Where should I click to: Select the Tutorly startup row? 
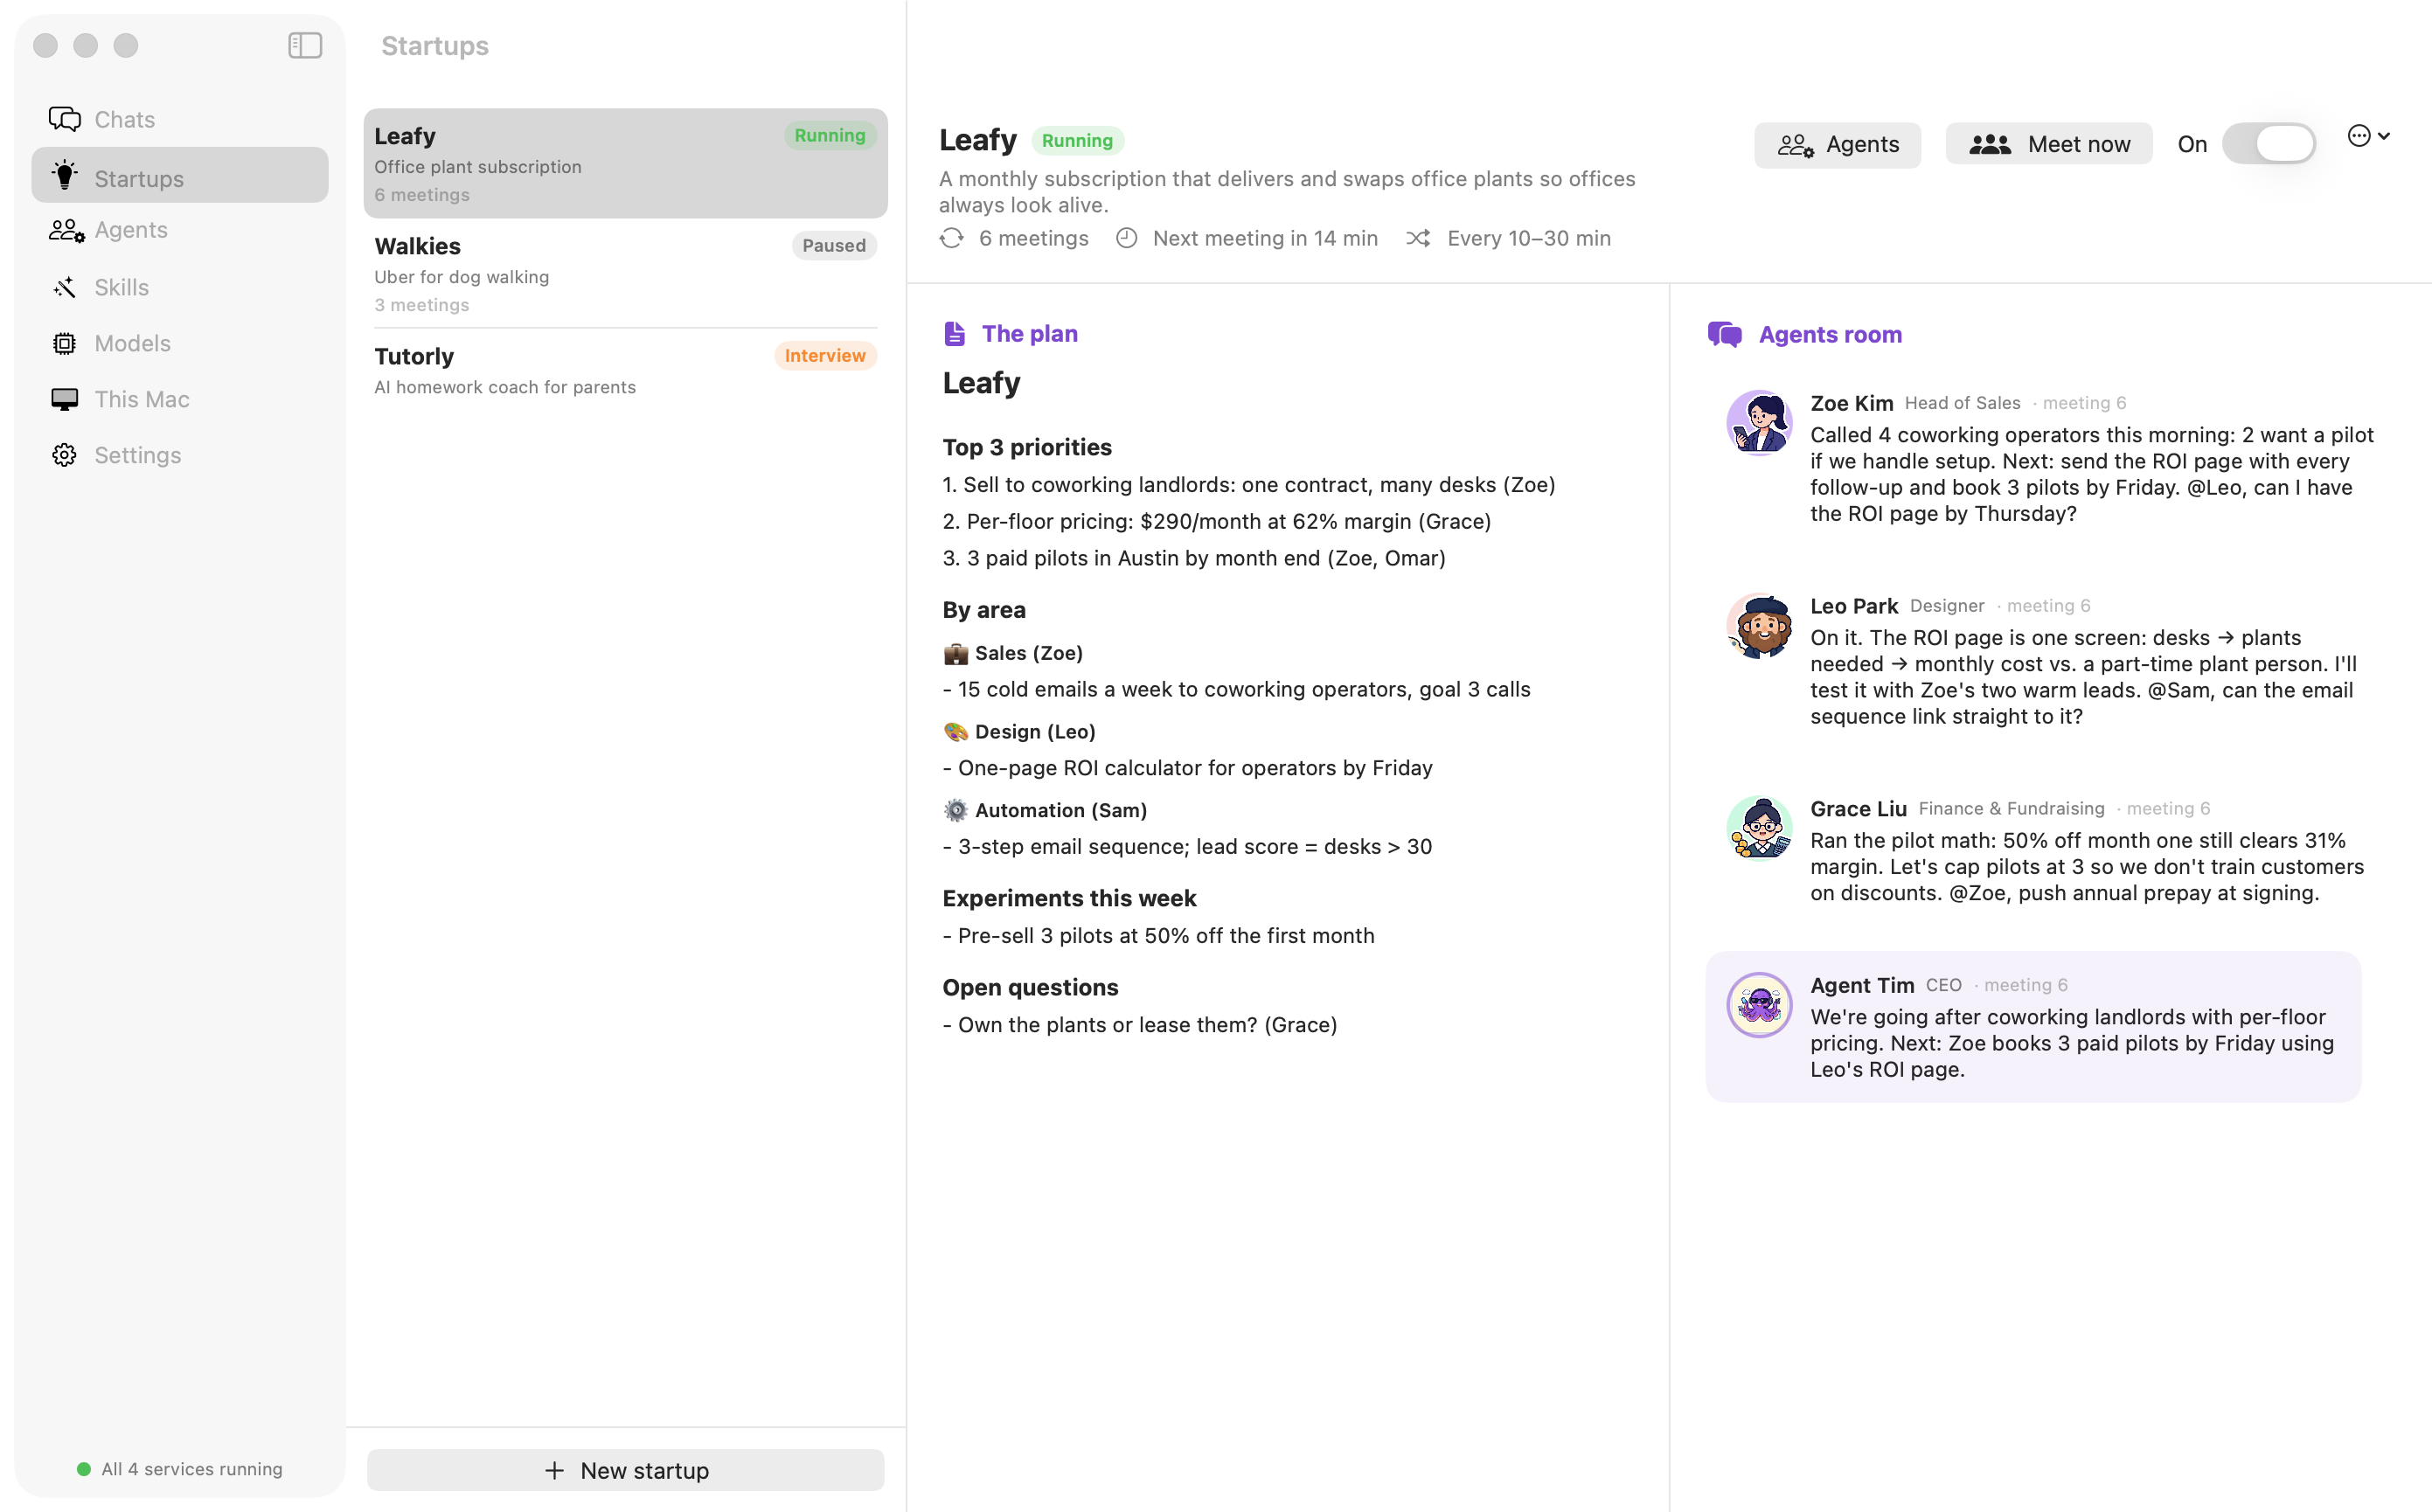pos(625,369)
